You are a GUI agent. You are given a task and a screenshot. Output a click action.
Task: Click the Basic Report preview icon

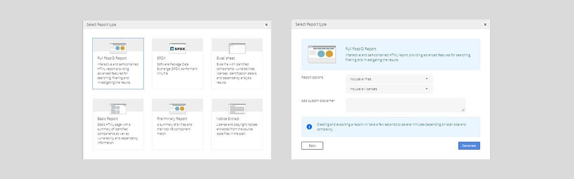pos(118,108)
